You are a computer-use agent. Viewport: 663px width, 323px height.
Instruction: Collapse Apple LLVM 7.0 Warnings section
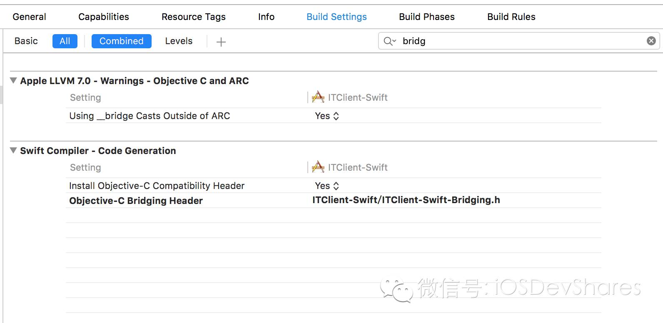(x=14, y=80)
